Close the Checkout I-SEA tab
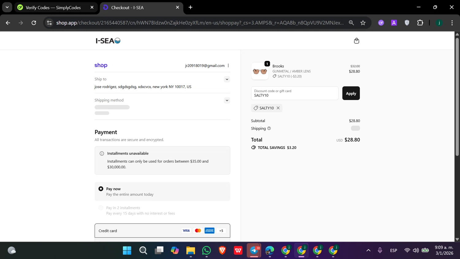Screen dimensions: 460x259 [x=178, y=7]
